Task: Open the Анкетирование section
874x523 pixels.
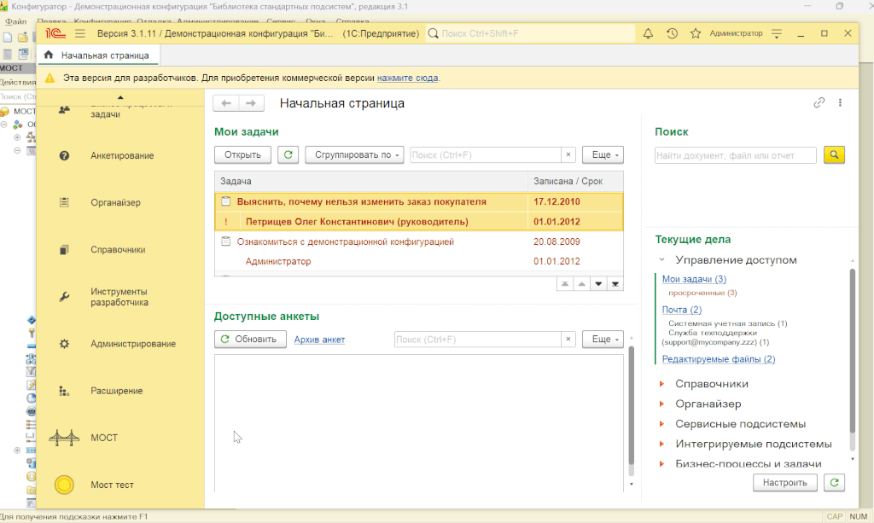Action: click(121, 156)
